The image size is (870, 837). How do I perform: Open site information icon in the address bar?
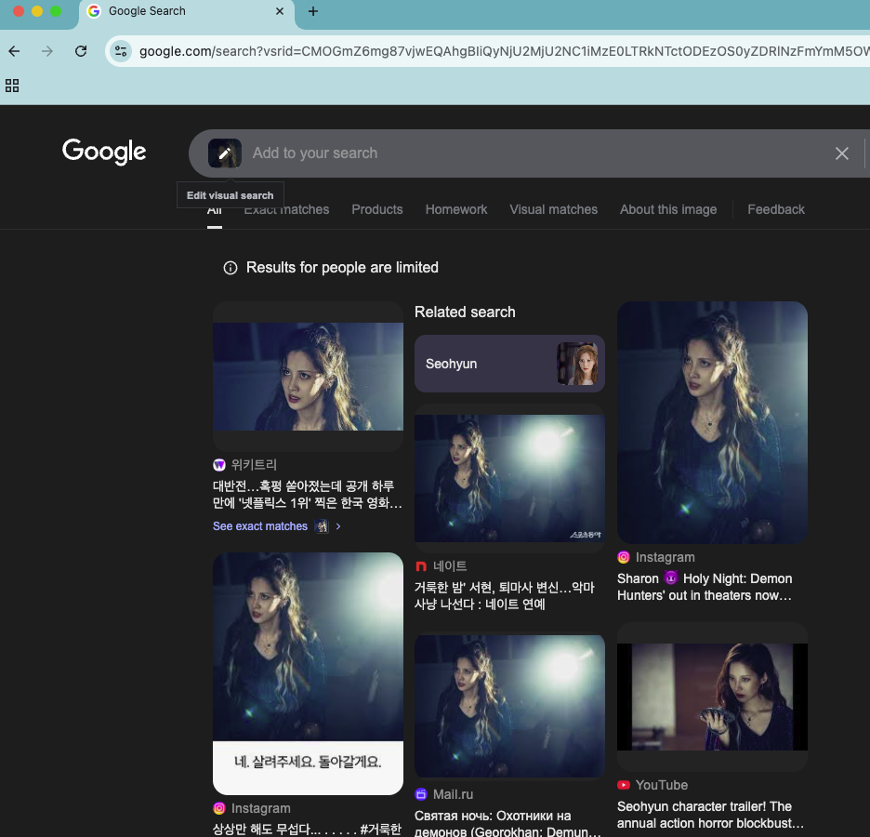121,51
